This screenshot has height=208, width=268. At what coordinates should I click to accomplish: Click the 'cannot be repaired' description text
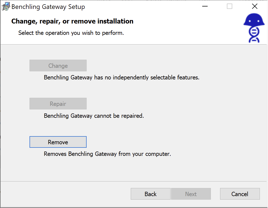tap(94, 116)
